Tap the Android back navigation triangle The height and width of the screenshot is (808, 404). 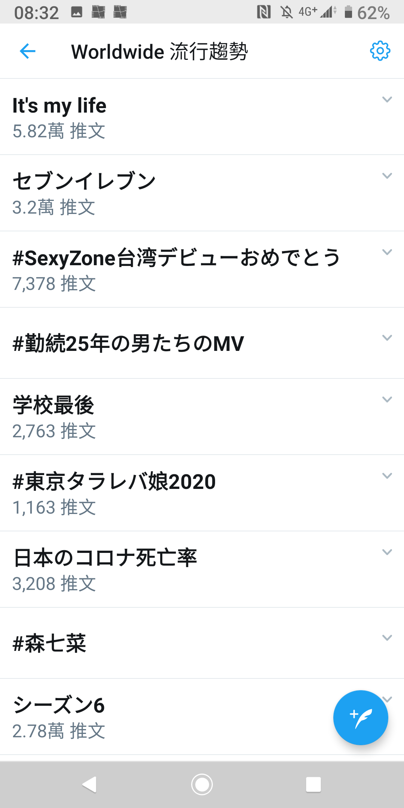click(90, 784)
